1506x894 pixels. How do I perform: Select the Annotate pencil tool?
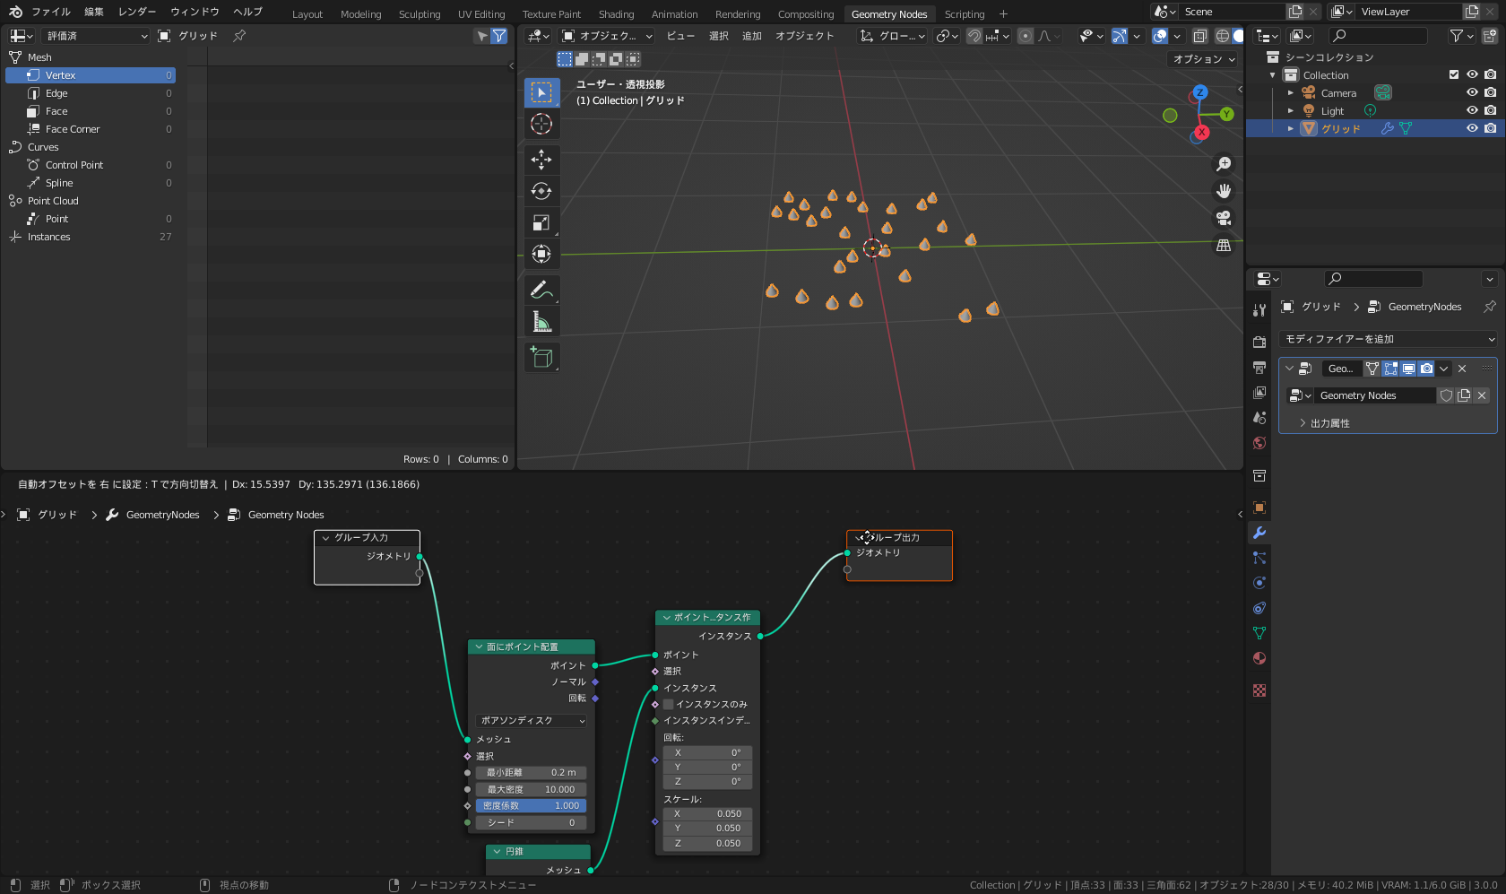[541, 290]
